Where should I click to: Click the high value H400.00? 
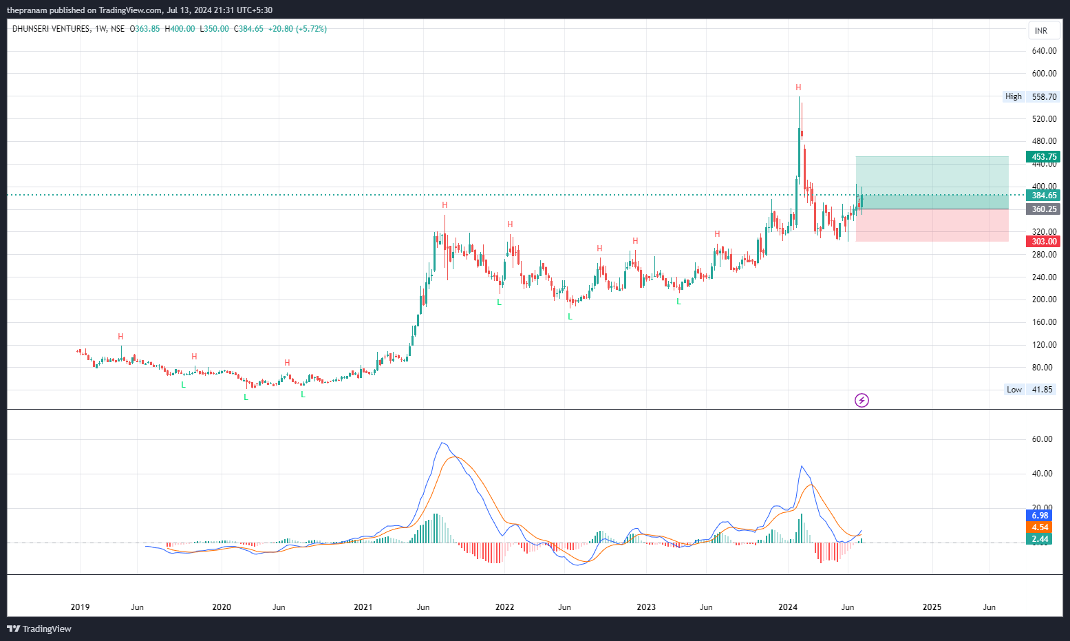coord(180,29)
